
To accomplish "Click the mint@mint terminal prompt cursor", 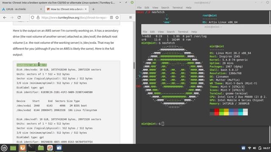I will pyautogui.click(x=163, y=124).
